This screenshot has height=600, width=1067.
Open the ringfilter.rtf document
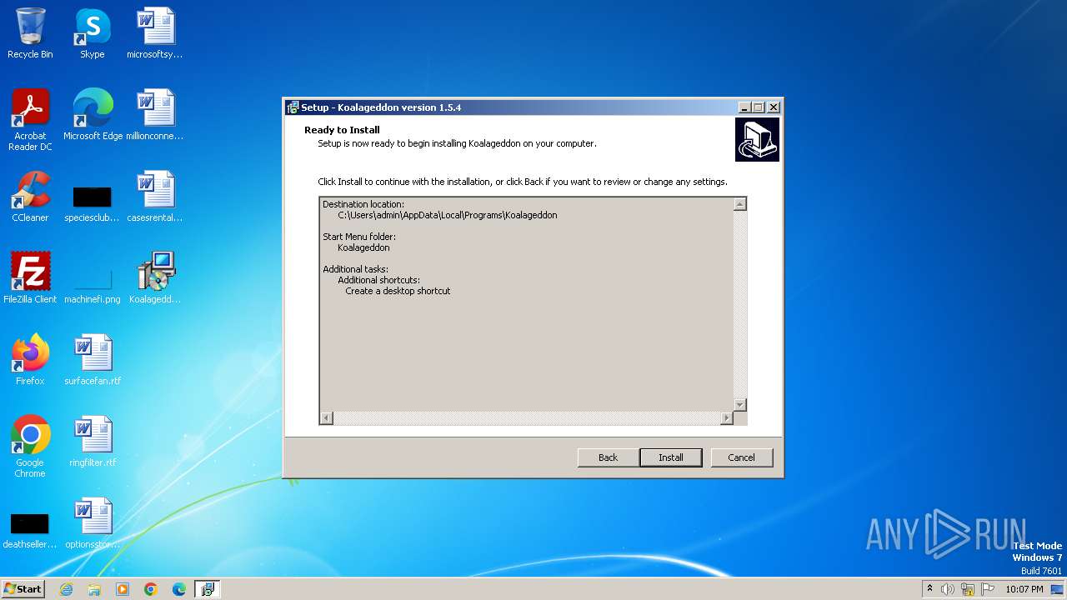pyautogui.click(x=93, y=441)
